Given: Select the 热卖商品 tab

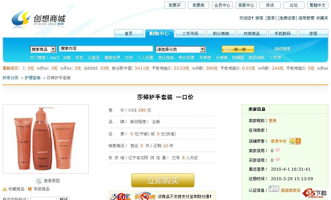Looking at the screenshot, I should pos(252,33).
